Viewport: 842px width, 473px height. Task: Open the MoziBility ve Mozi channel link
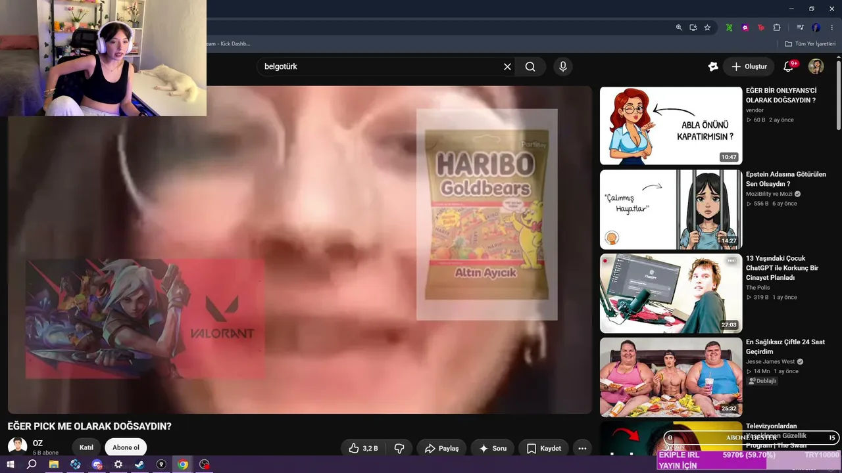769,194
